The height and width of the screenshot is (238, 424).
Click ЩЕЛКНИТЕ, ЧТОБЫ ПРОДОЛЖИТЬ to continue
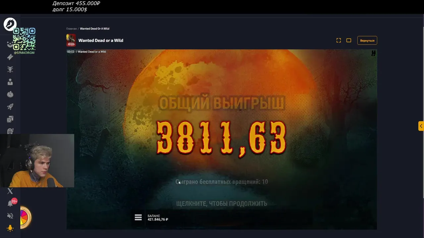[x=222, y=204]
